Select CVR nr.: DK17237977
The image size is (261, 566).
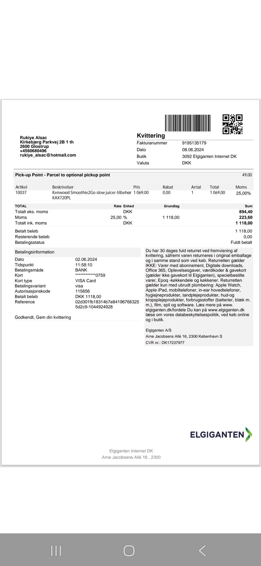165,343
